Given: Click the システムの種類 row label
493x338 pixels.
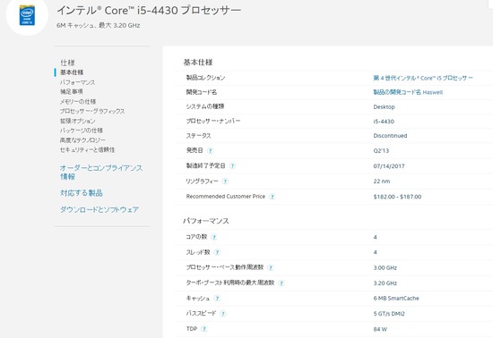Looking at the screenshot, I should (x=205, y=106).
